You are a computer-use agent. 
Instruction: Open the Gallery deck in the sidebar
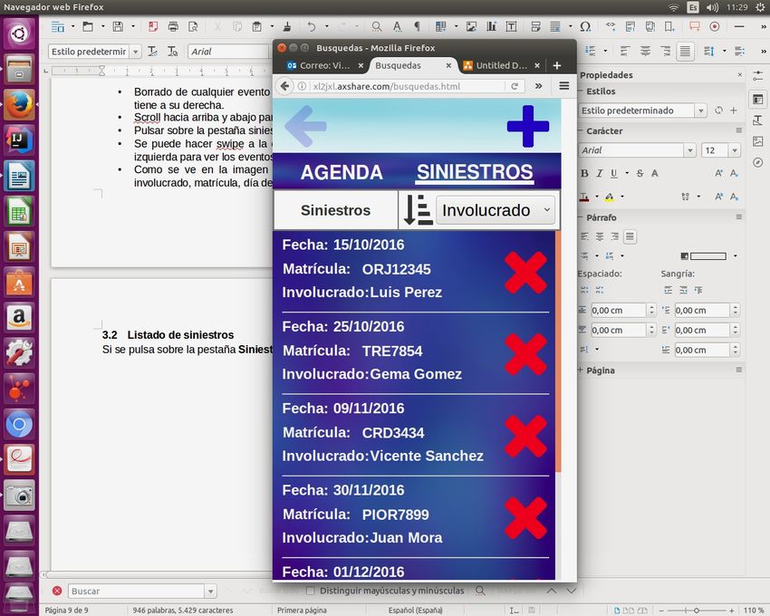click(757, 140)
